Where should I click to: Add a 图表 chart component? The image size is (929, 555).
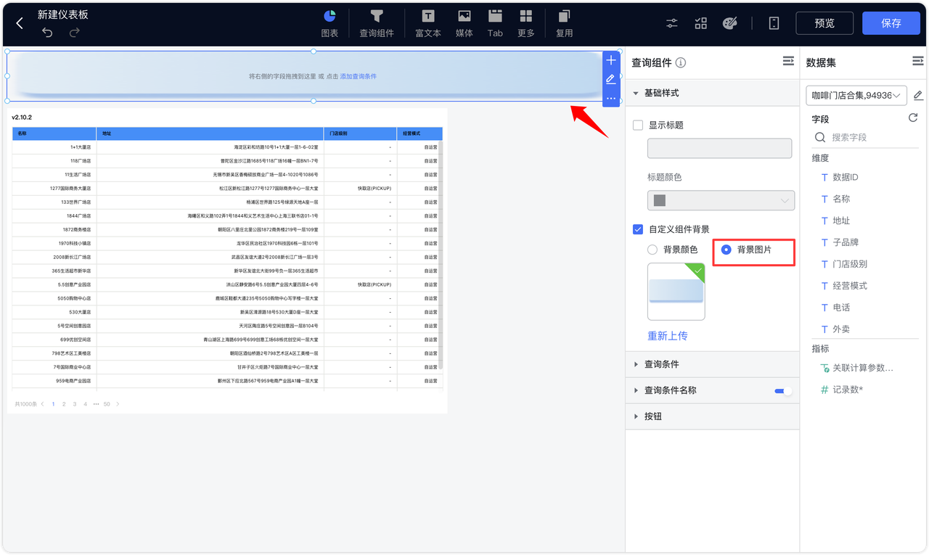(x=330, y=23)
